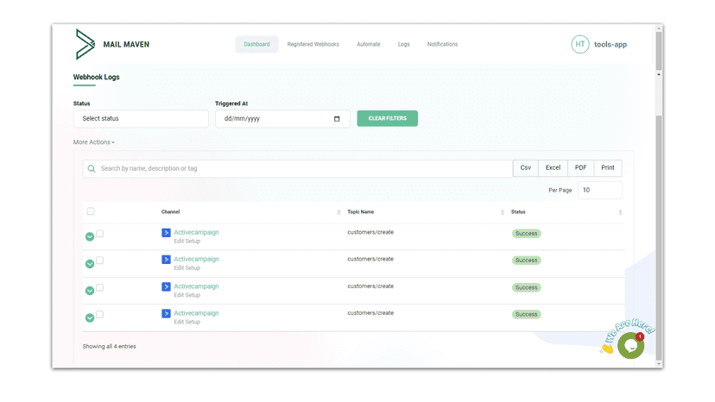This screenshot has height=402, width=715.
Task: Expand third row details green chevron
Action: pyautogui.click(x=90, y=291)
